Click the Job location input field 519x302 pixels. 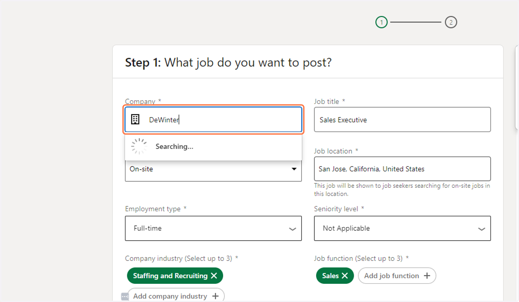(x=402, y=169)
